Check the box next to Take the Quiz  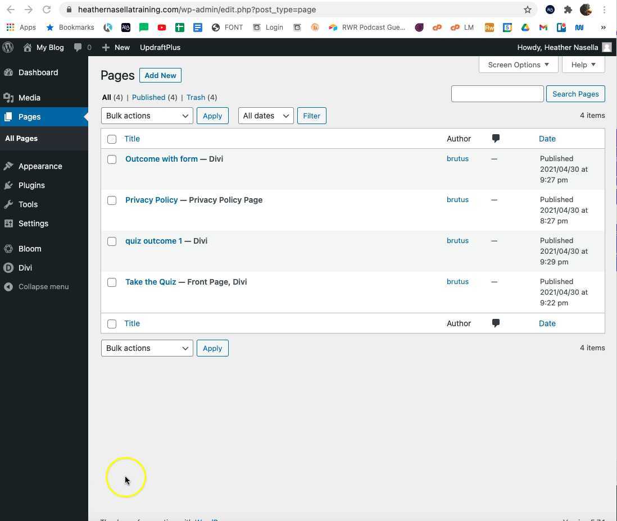click(x=112, y=282)
